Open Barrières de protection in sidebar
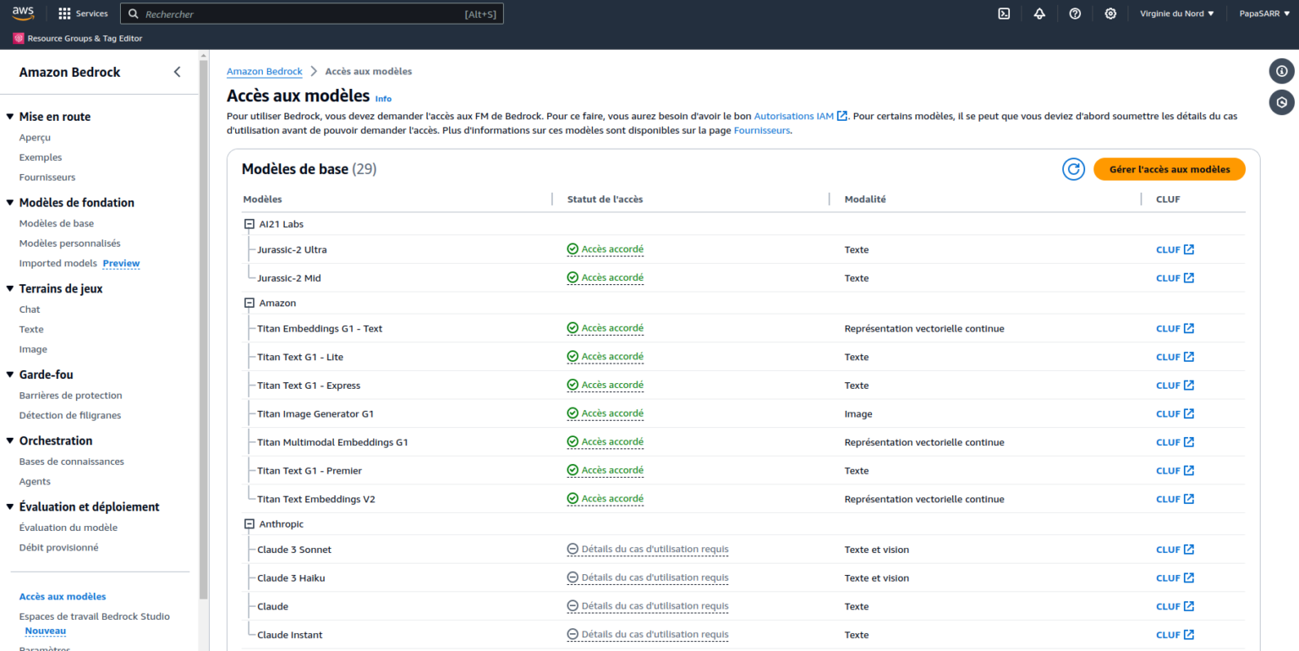The height and width of the screenshot is (651, 1299). tap(70, 395)
